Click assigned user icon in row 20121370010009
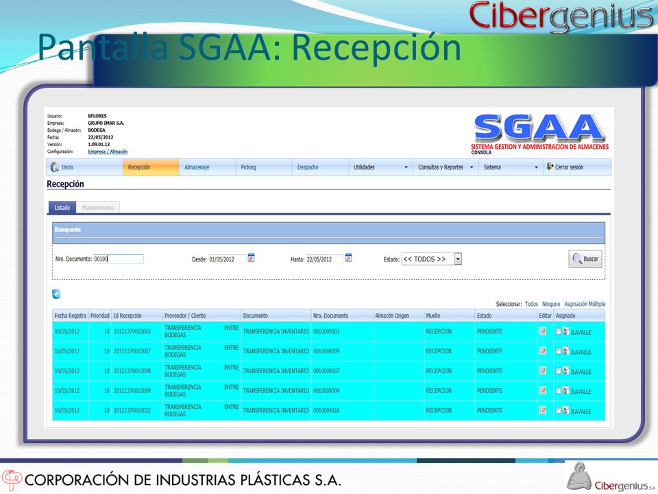The width and height of the screenshot is (658, 494). coord(565,390)
